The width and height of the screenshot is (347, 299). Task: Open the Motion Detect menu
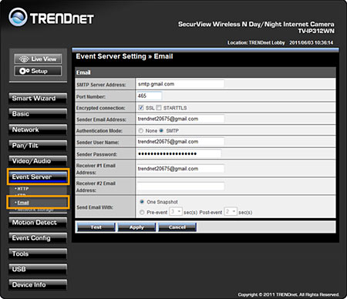(38, 223)
